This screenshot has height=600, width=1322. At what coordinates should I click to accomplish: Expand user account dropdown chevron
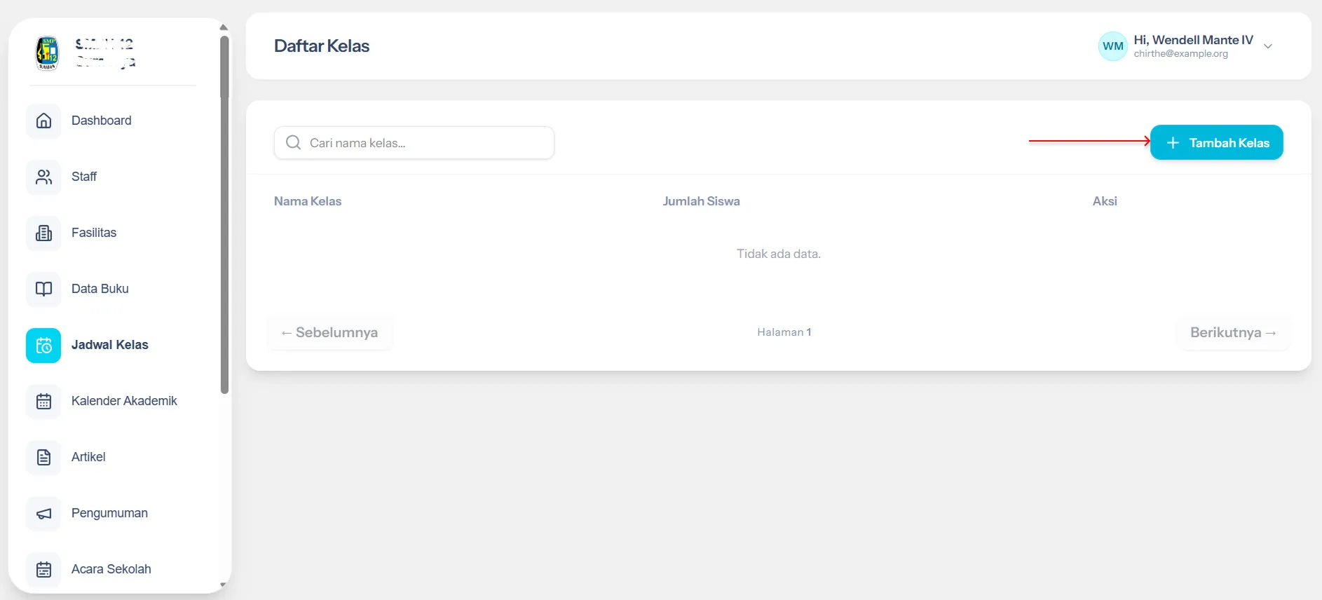pyautogui.click(x=1267, y=46)
